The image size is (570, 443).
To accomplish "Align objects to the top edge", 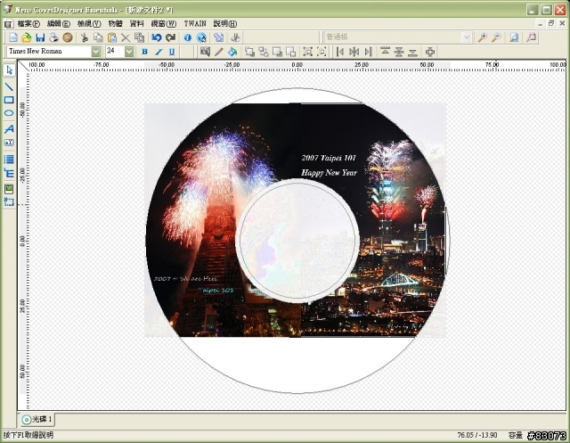I will point(385,52).
